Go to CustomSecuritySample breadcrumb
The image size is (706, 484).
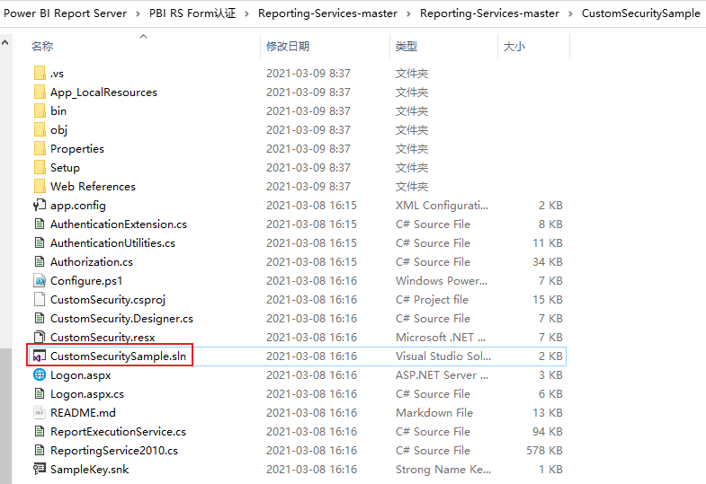[641, 13]
